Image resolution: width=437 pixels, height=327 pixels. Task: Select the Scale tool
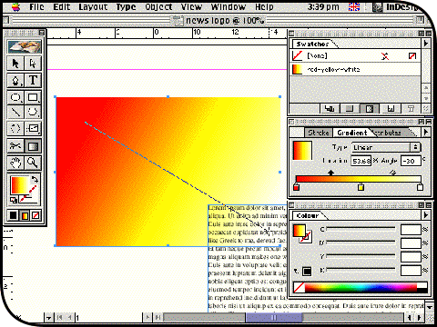coord(33,128)
